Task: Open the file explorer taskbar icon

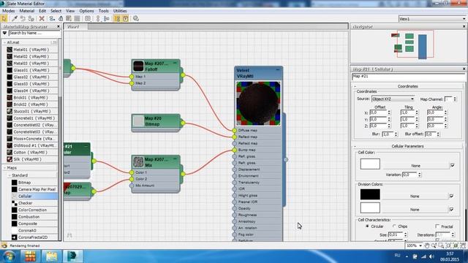Action: 51,256
